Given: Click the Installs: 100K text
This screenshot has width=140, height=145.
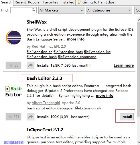Looking at the screenshot, I should (48, 117).
